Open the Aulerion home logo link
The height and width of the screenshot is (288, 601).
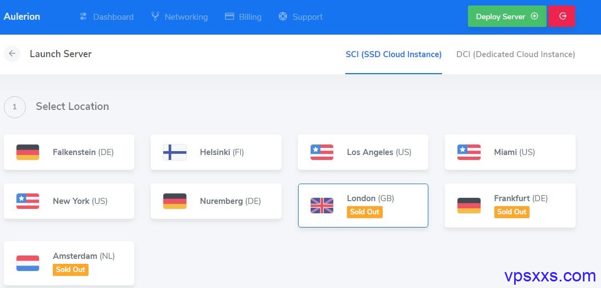click(22, 16)
